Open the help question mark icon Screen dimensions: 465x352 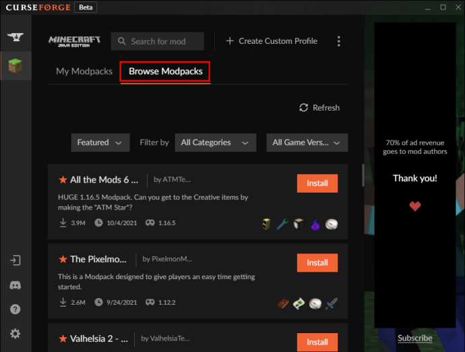tap(15, 310)
